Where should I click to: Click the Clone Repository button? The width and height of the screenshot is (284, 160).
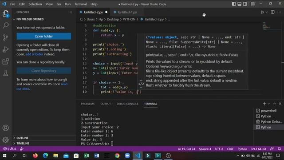pos(43,71)
